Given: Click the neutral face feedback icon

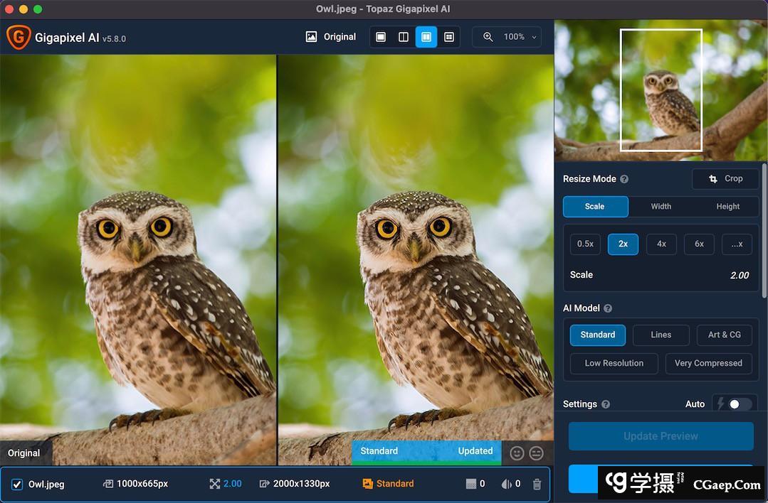Looking at the screenshot, I should click(x=537, y=453).
